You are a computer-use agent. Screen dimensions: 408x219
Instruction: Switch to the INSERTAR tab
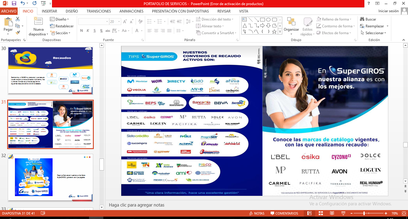[x=49, y=11]
